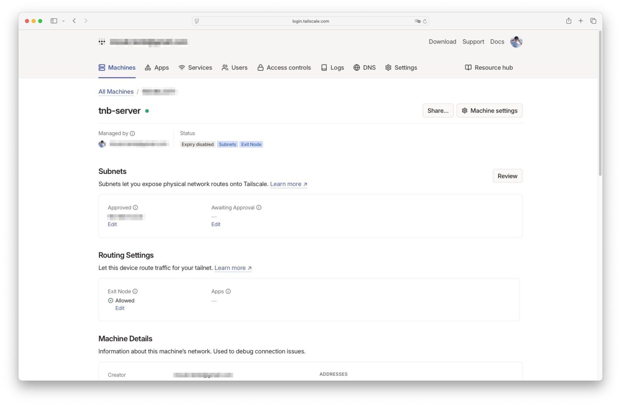This screenshot has height=405, width=621.
Task: Open the Resource hub
Action: coord(489,68)
